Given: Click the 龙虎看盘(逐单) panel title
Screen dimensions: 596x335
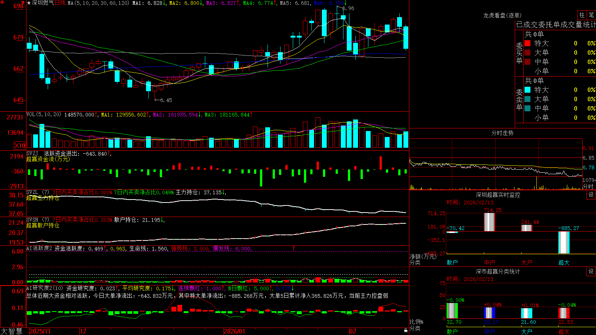Looking at the screenshot, I should 503,15.
